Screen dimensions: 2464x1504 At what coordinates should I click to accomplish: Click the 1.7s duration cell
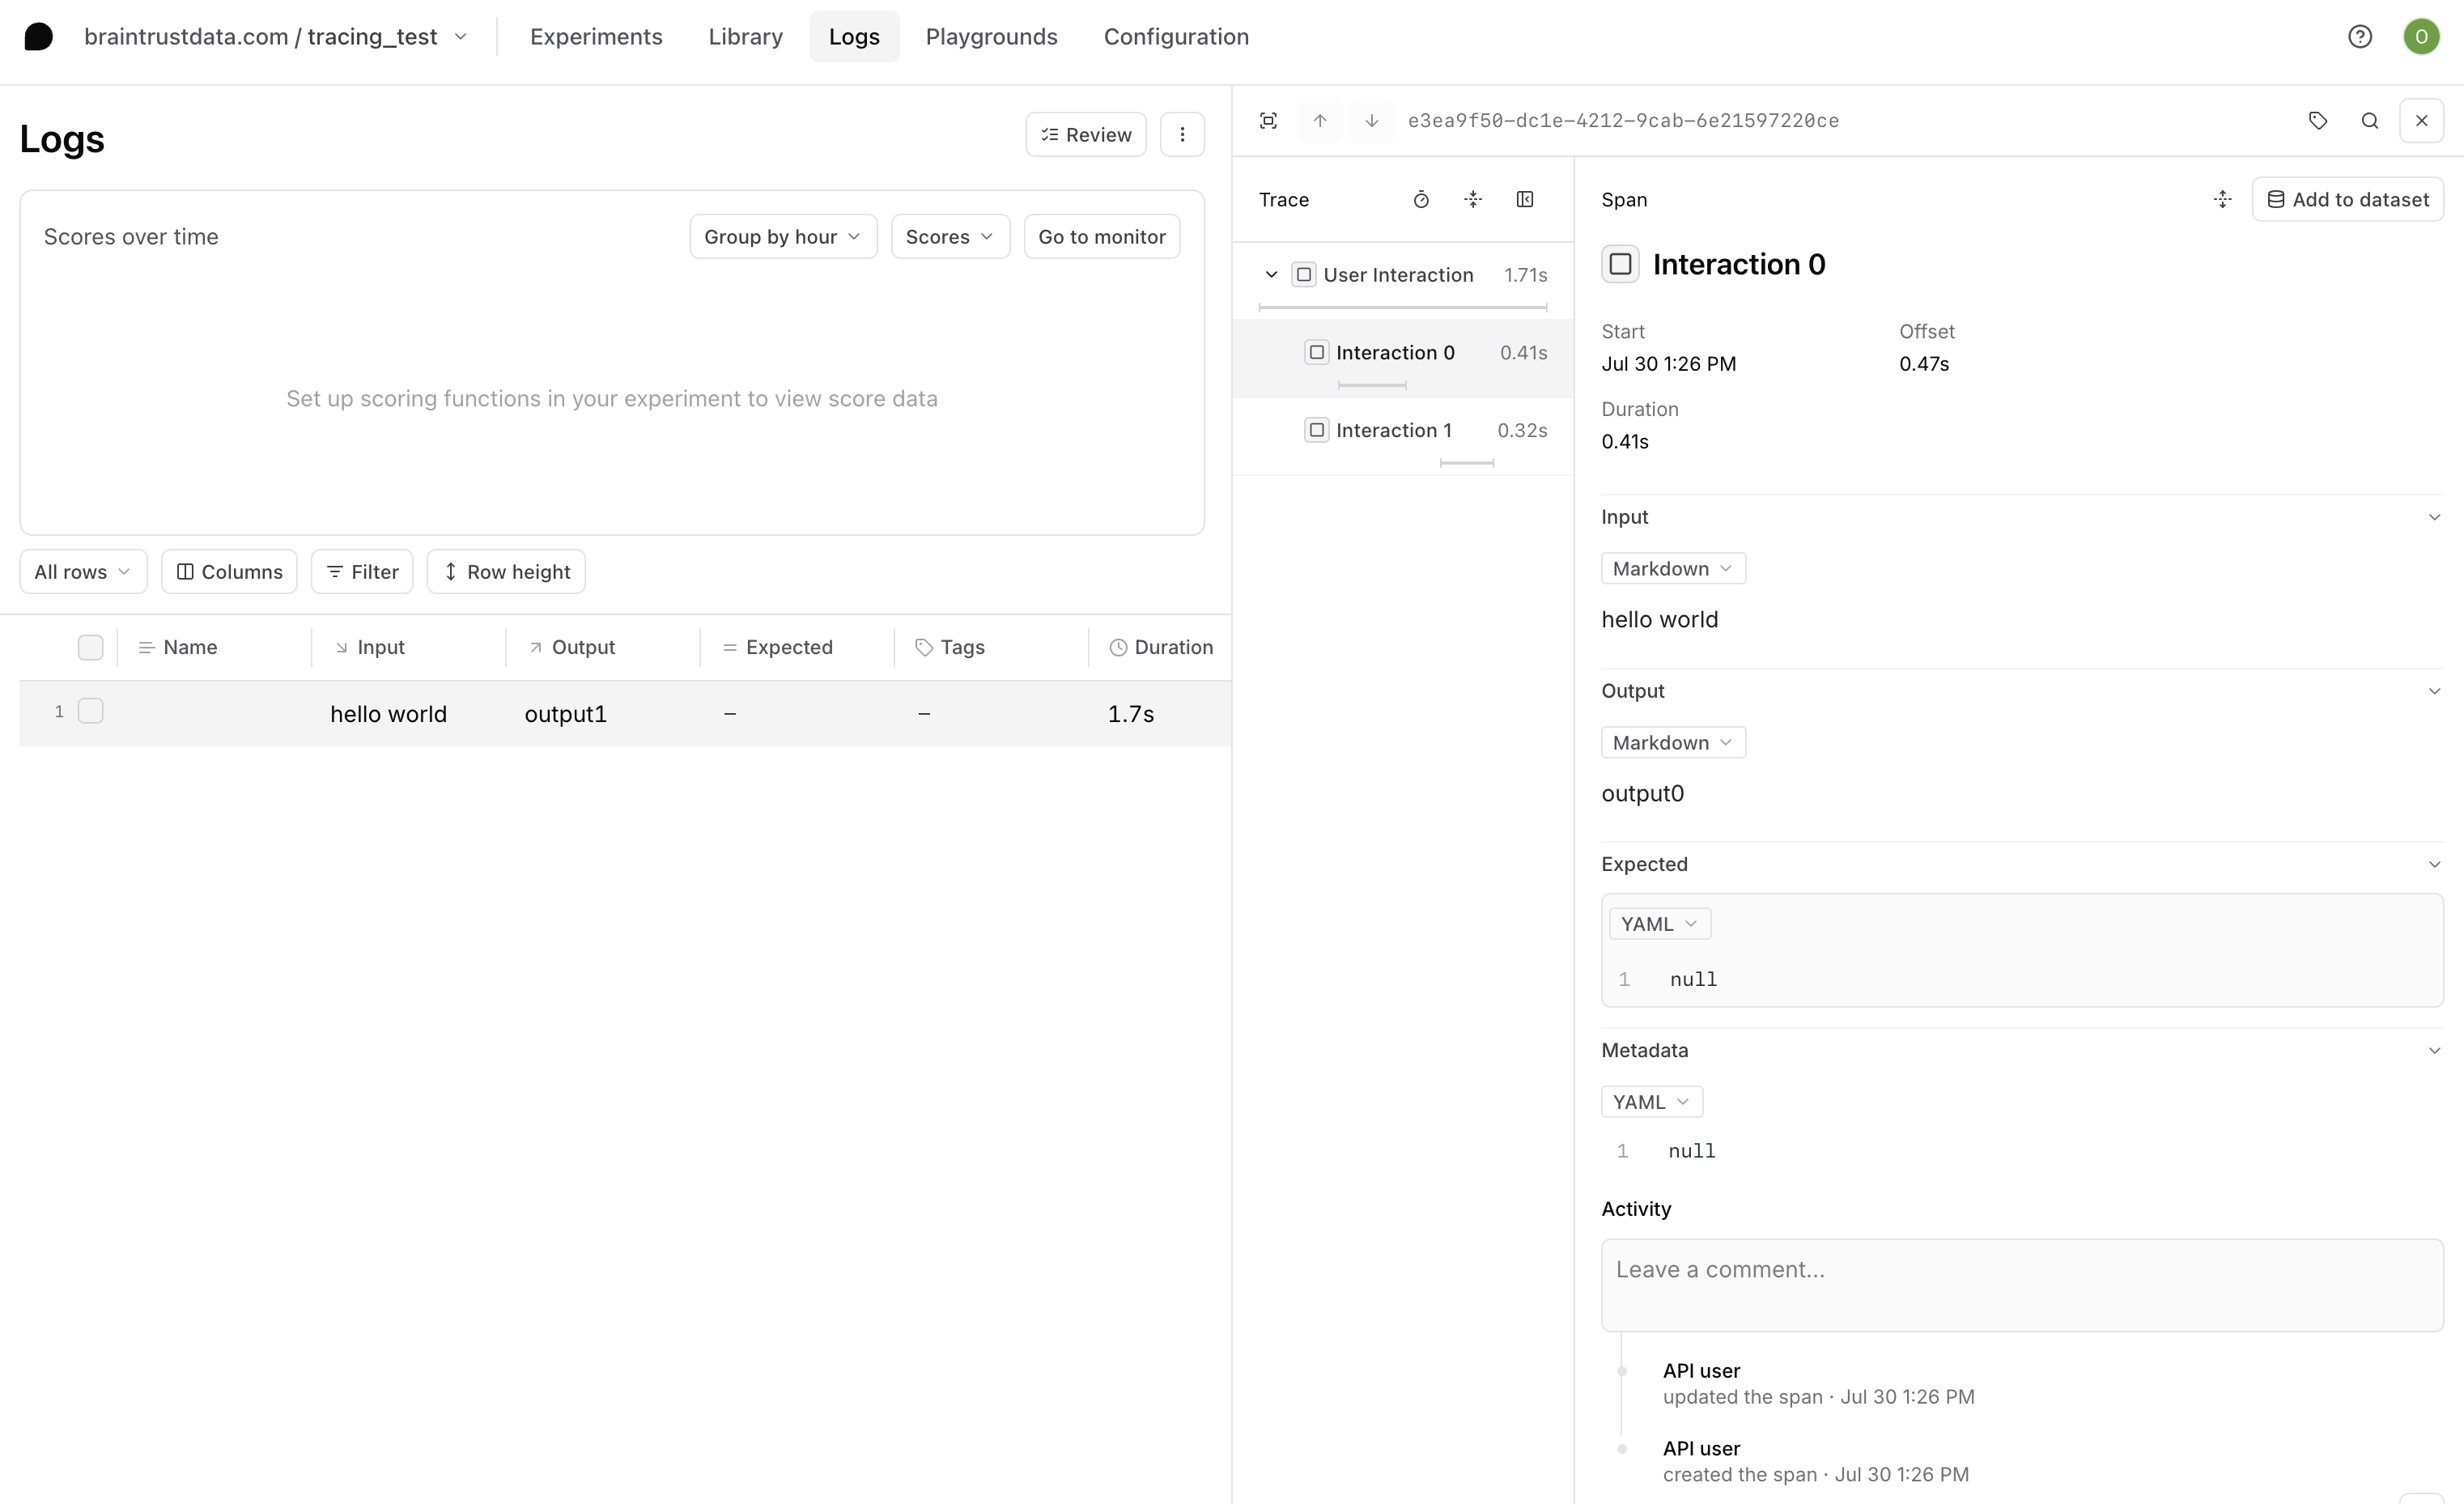click(x=1131, y=714)
